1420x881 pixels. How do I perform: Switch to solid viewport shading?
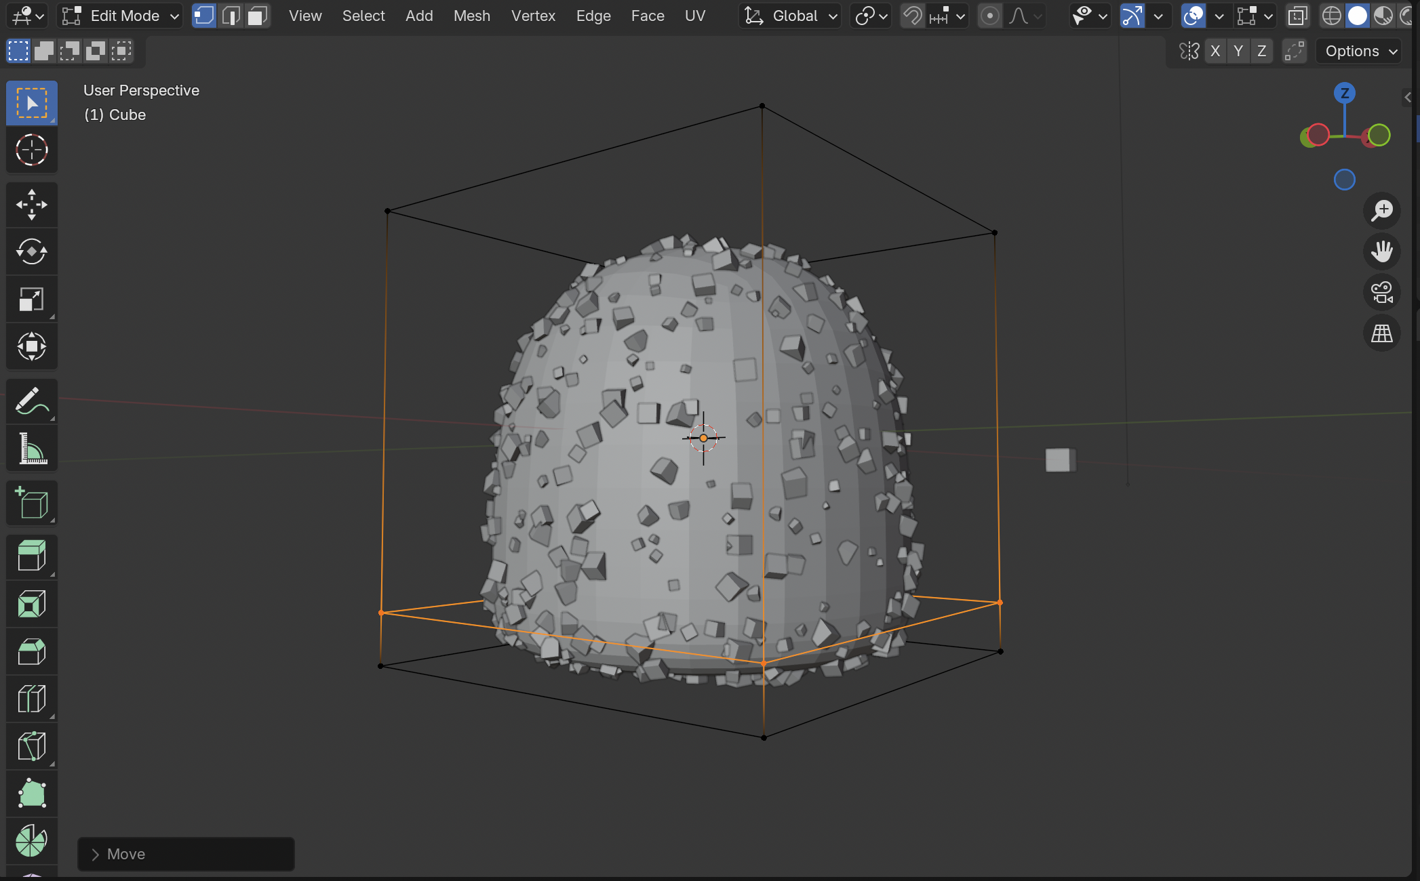pyautogui.click(x=1357, y=16)
